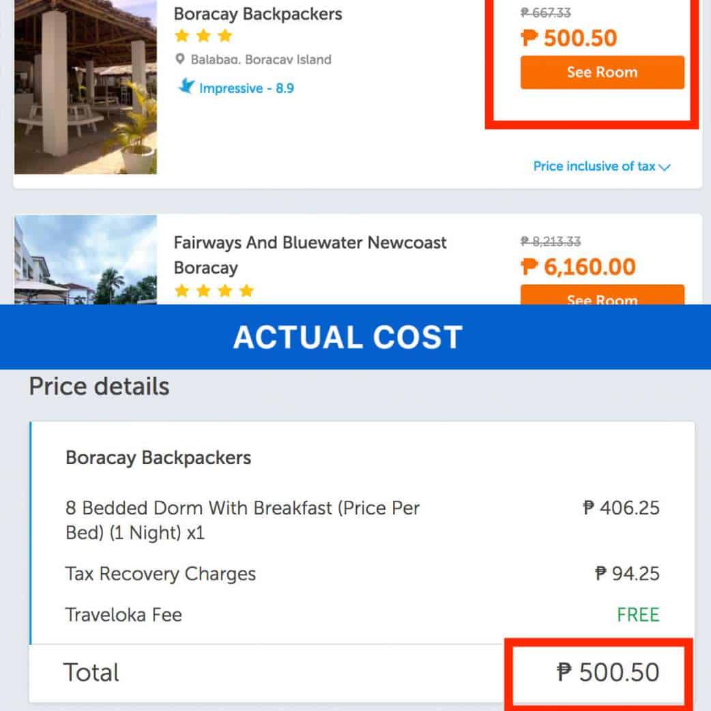
Task: Open the Boracay Backpackers listing title
Action: [258, 14]
